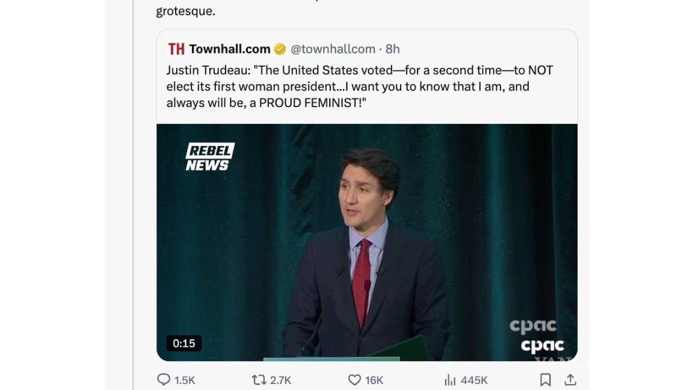This screenshot has width=693, height=390.
Task: Open Townhall.com's profile via the TH avatar
Action: pyautogui.click(x=176, y=49)
